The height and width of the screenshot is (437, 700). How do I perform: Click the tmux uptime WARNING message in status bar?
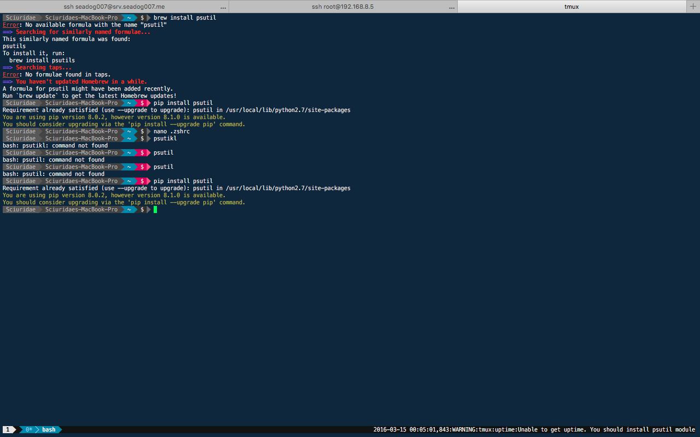(x=534, y=430)
